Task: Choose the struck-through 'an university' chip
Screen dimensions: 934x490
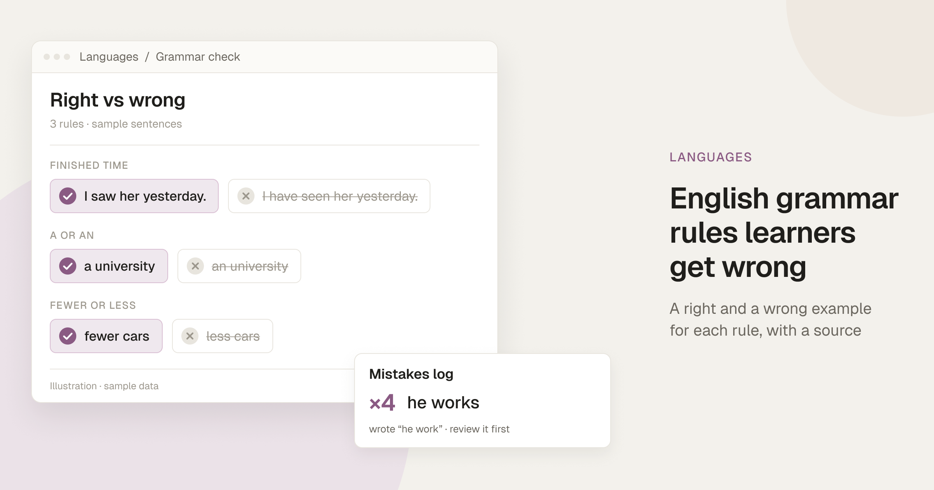Action: (239, 266)
